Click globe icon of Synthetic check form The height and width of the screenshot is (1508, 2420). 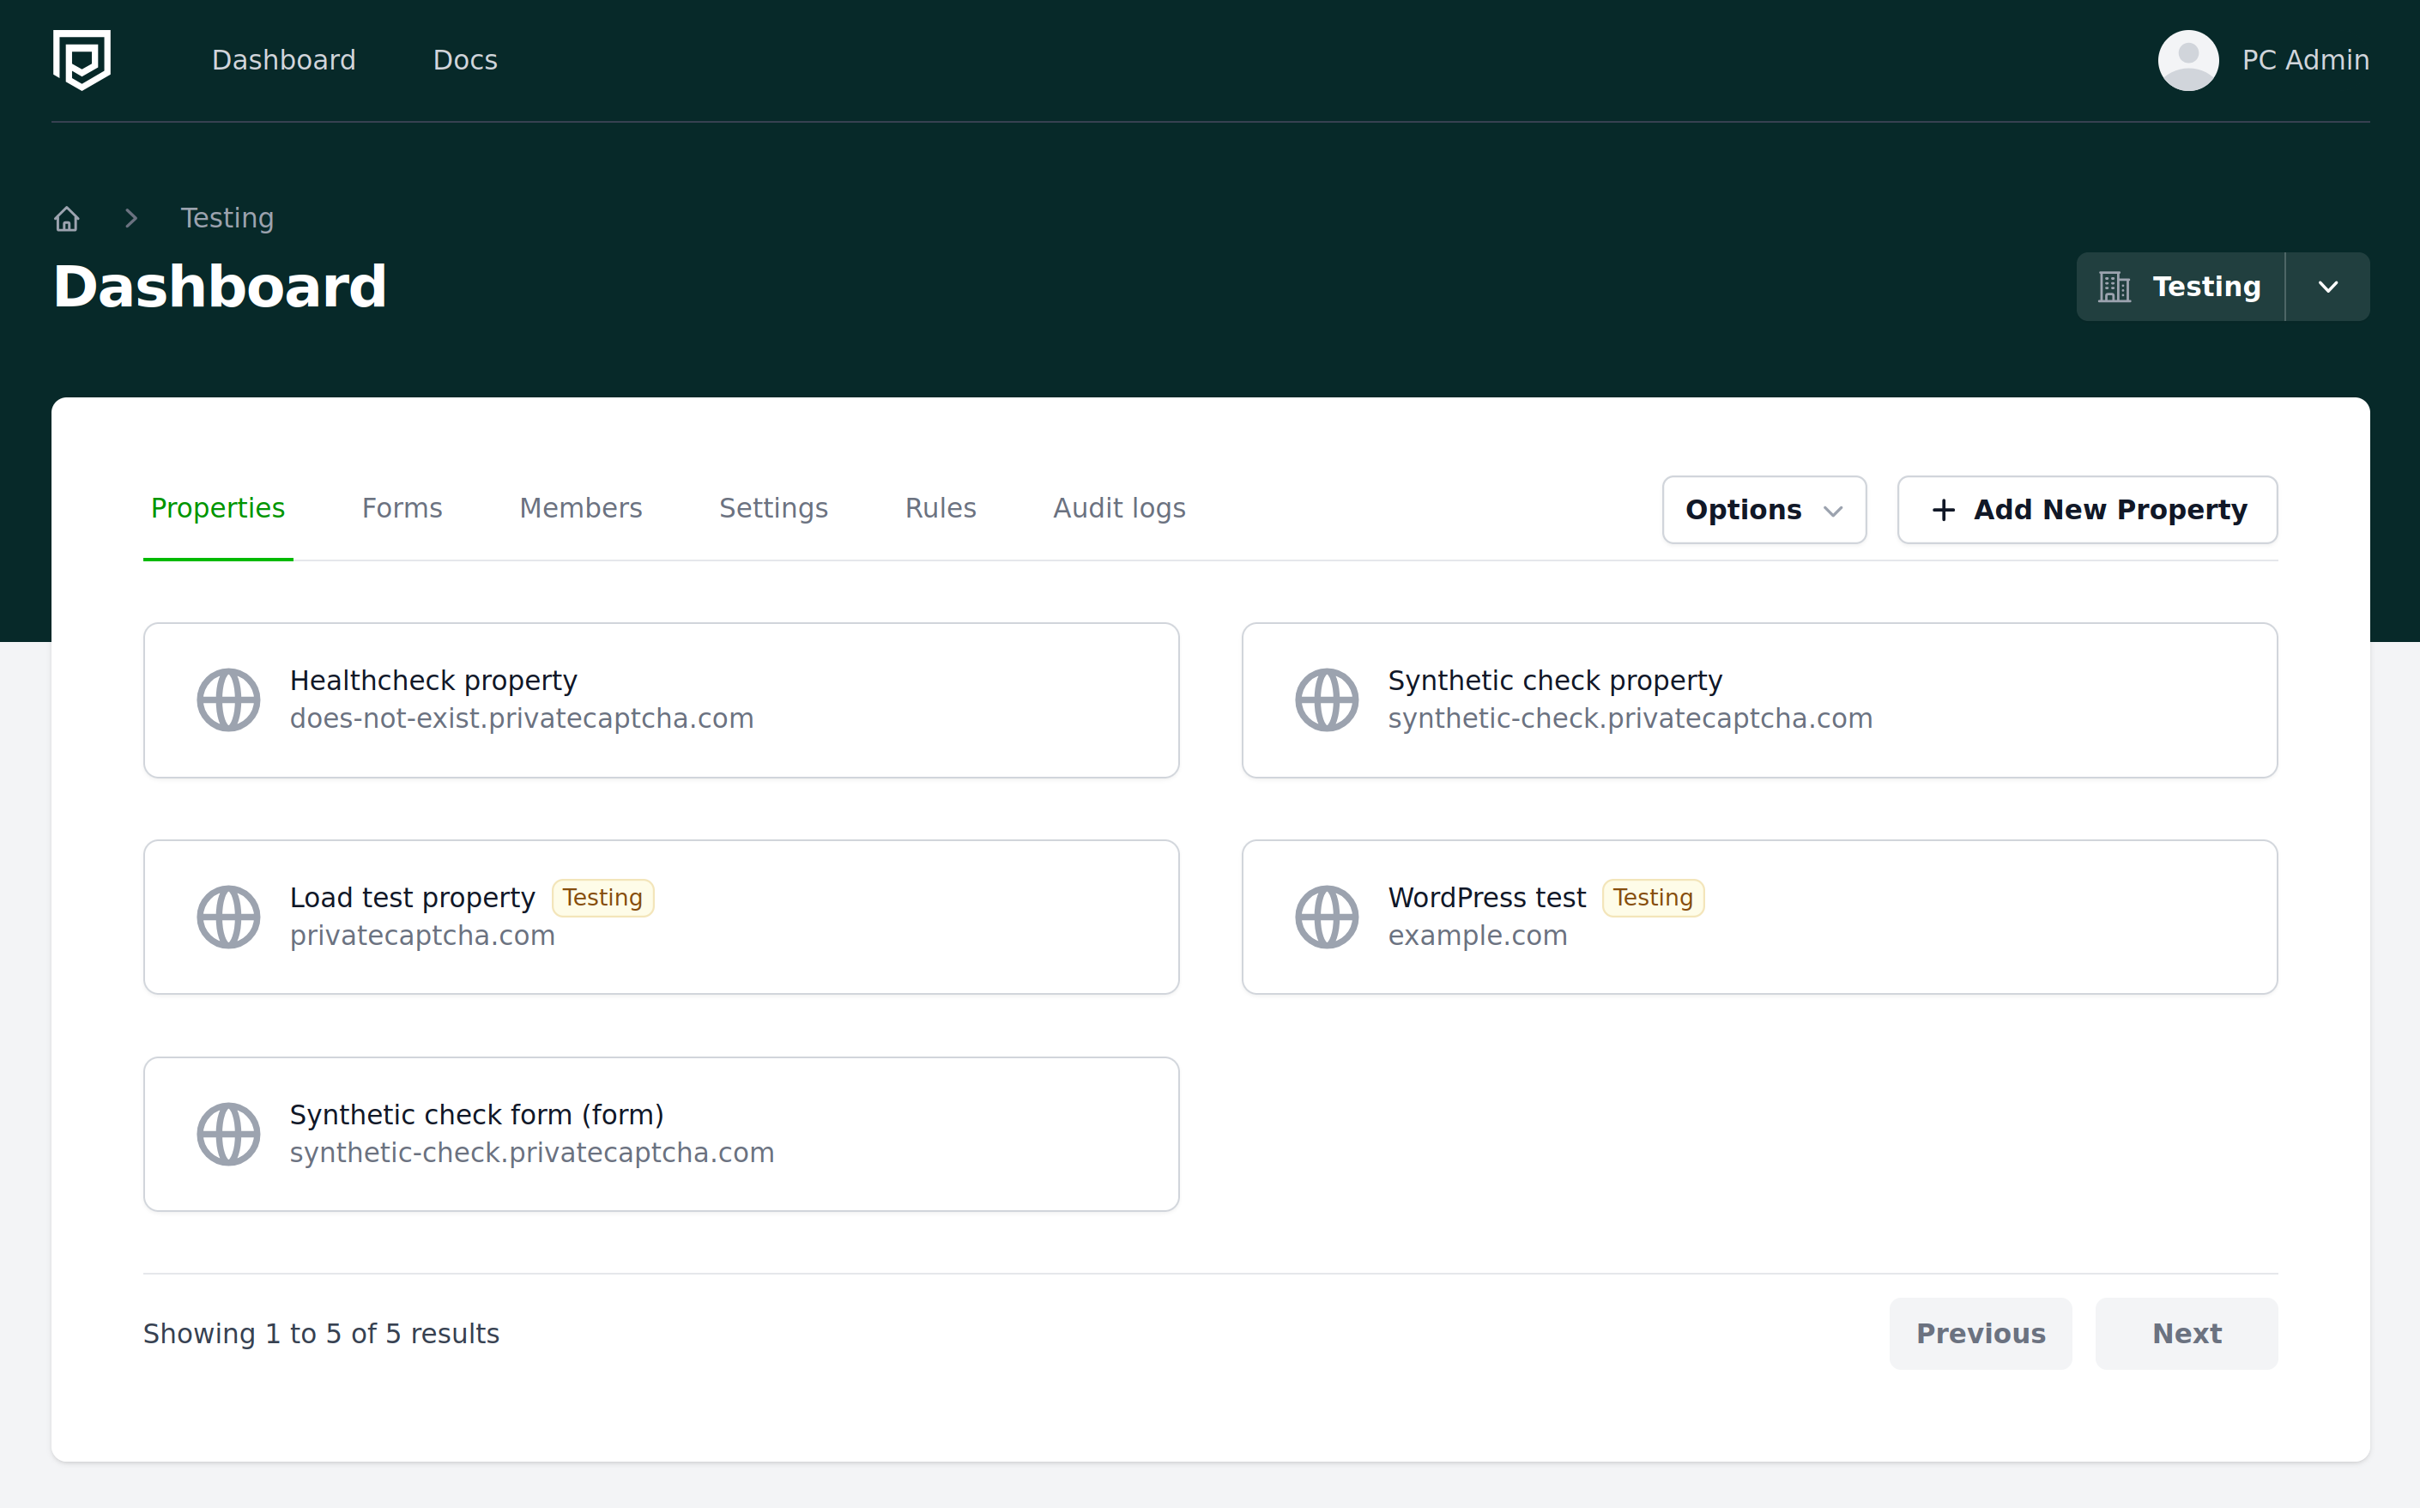pyautogui.click(x=228, y=1134)
